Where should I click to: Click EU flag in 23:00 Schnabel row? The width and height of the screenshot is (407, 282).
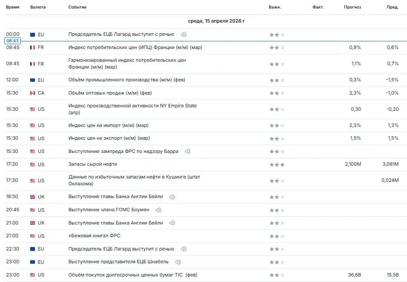click(x=32, y=262)
